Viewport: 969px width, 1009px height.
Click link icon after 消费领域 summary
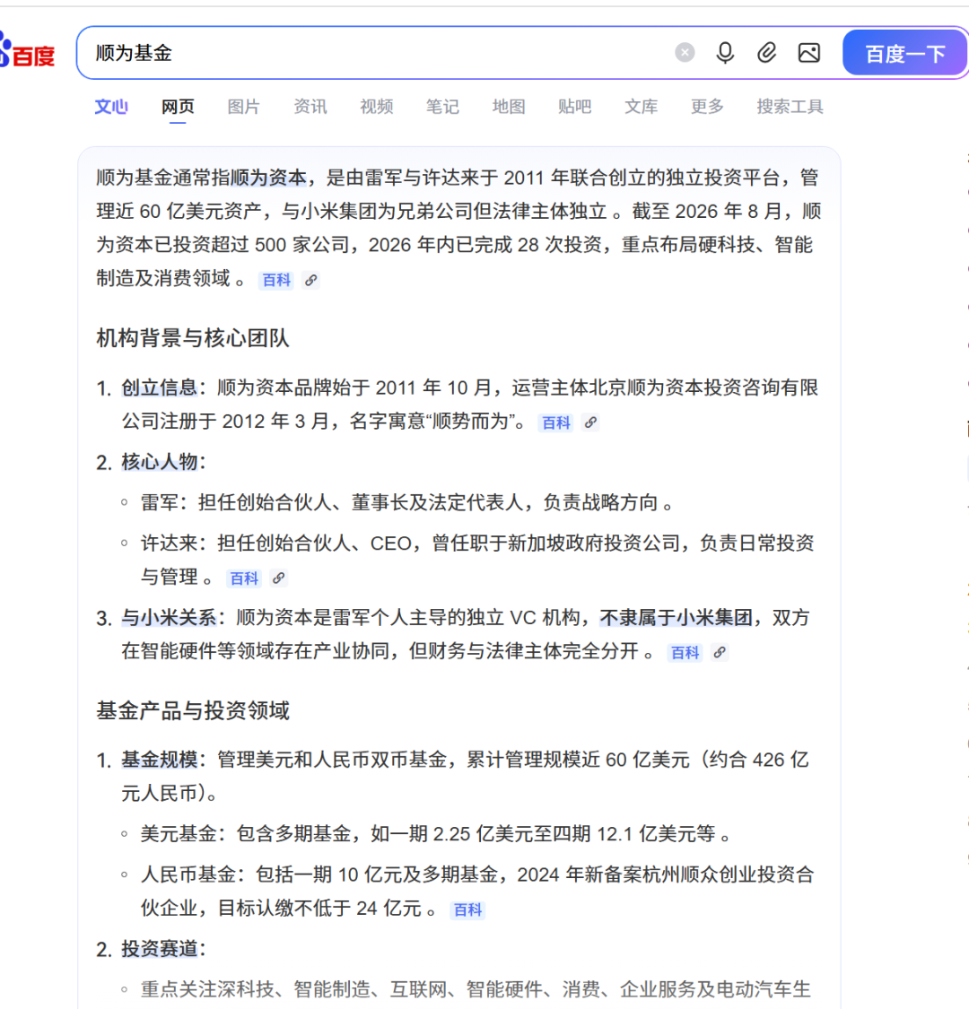(x=311, y=280)
